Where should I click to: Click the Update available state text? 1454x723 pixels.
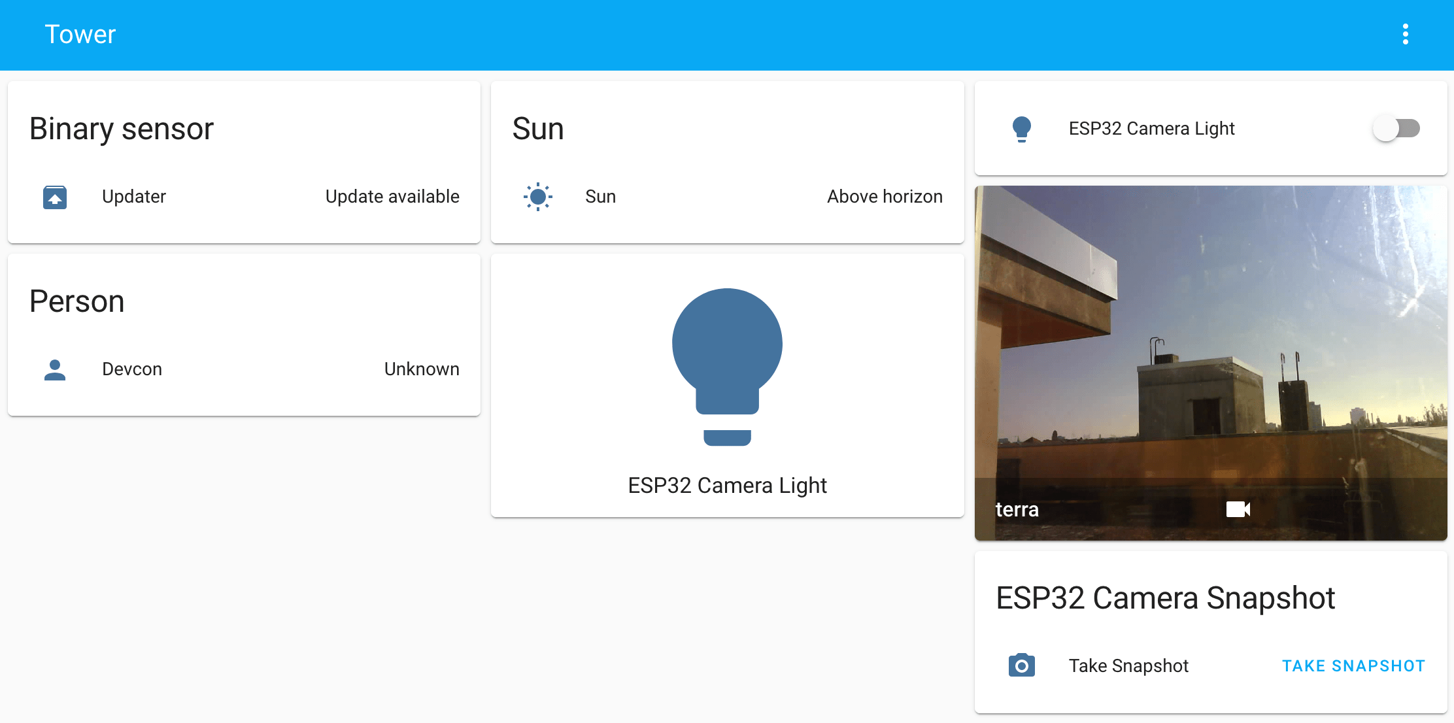tap(392, 197)
